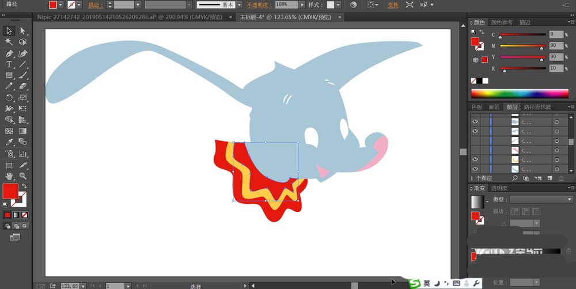Image resolution: width=576 pixels, height=289 pixels.
Task: Open fill color dropdown in control bar
Action: coord(60,5)
